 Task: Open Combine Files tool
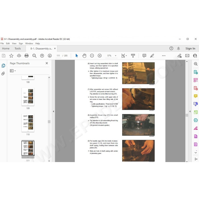point(196,104)
